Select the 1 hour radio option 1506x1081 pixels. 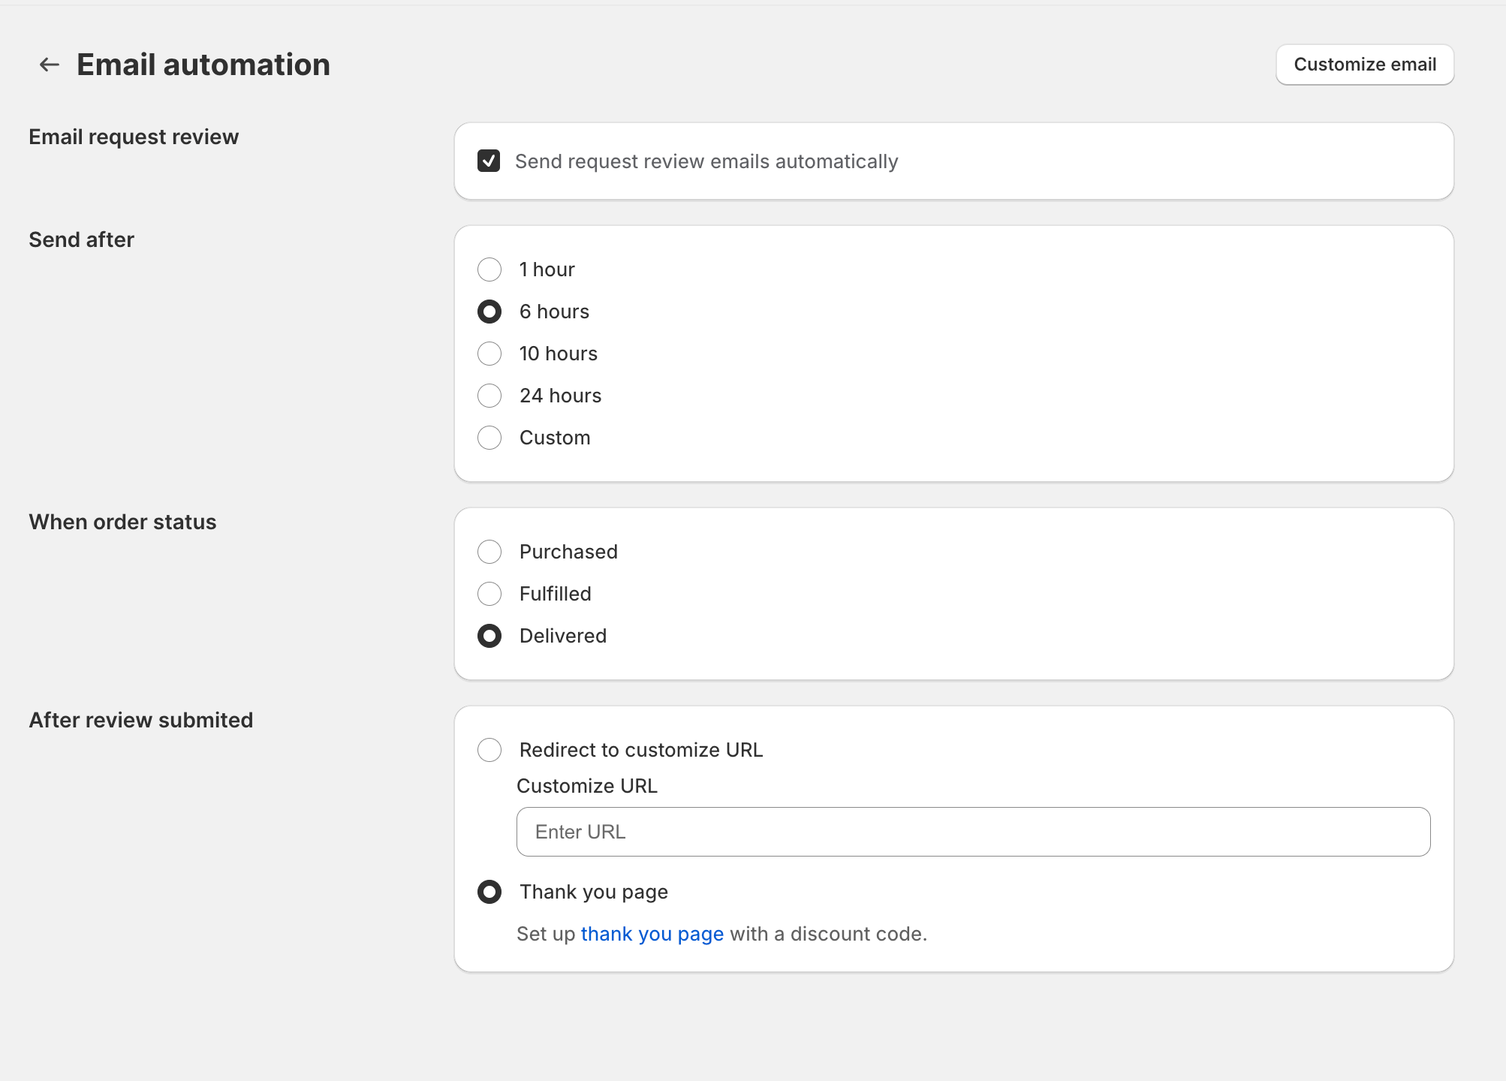489,269
